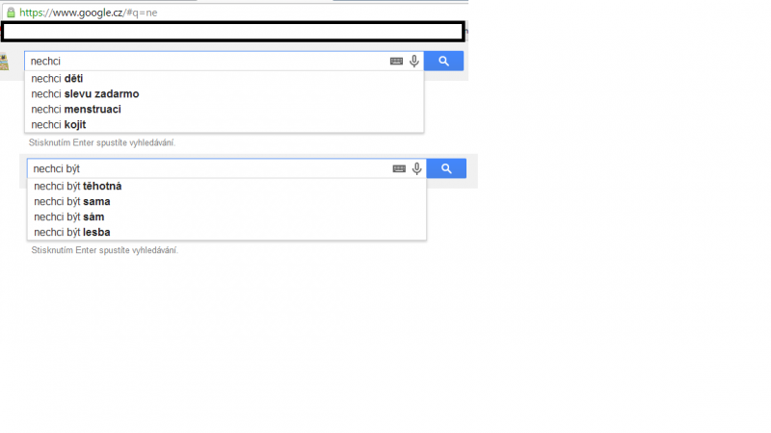
Task: Click the microphone in 'nechci být' search box
Action: [x=417, y=168]
